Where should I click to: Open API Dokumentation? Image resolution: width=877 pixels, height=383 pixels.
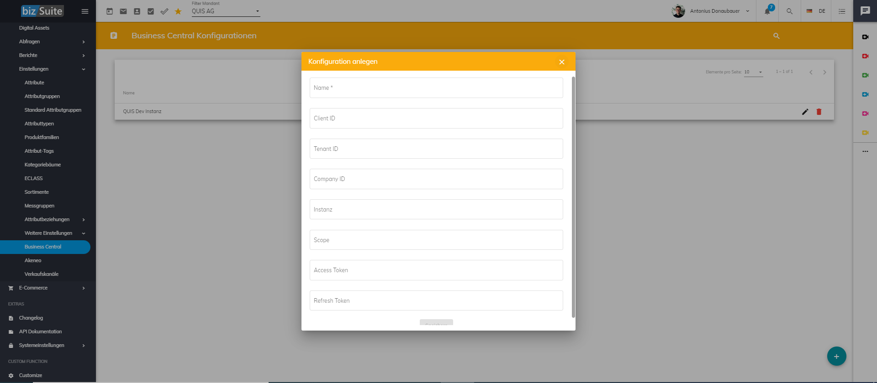(40, 331)
